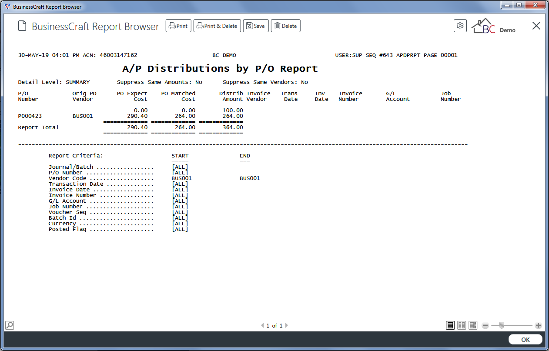Click the Report Total distrib amount 364.00
Image resolution: width=549 pixels, height=351 pixels.
233,127
